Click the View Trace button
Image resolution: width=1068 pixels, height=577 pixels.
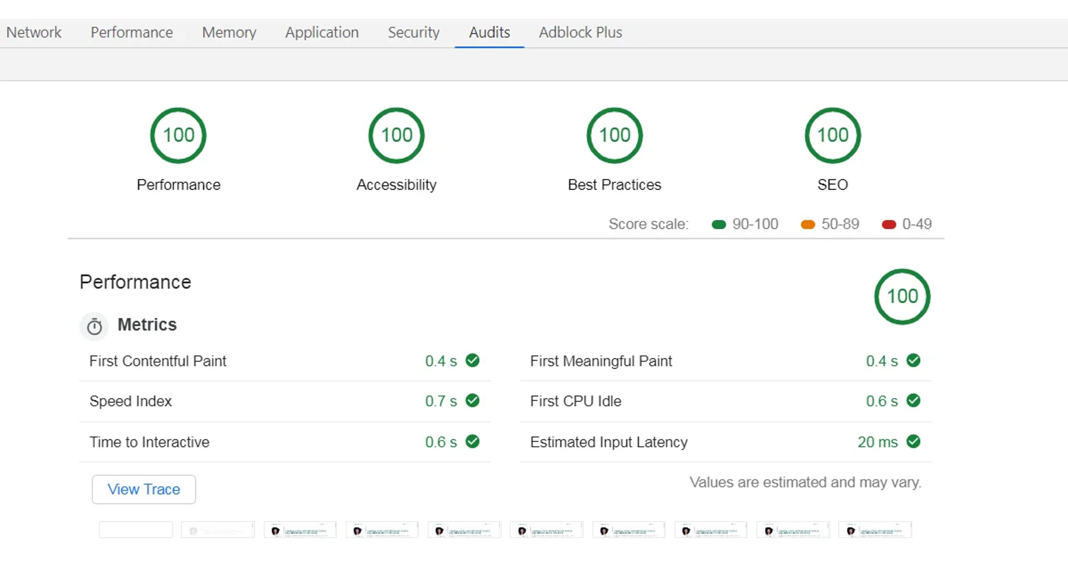point(144,489)
